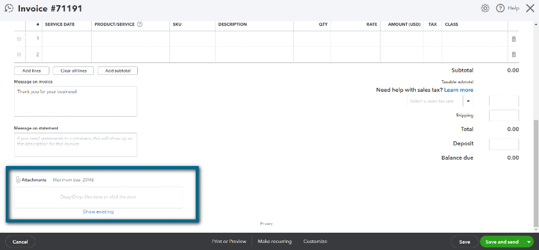
Task: Delete line 2 with trash icon
Action: click(x=513, y=54)
